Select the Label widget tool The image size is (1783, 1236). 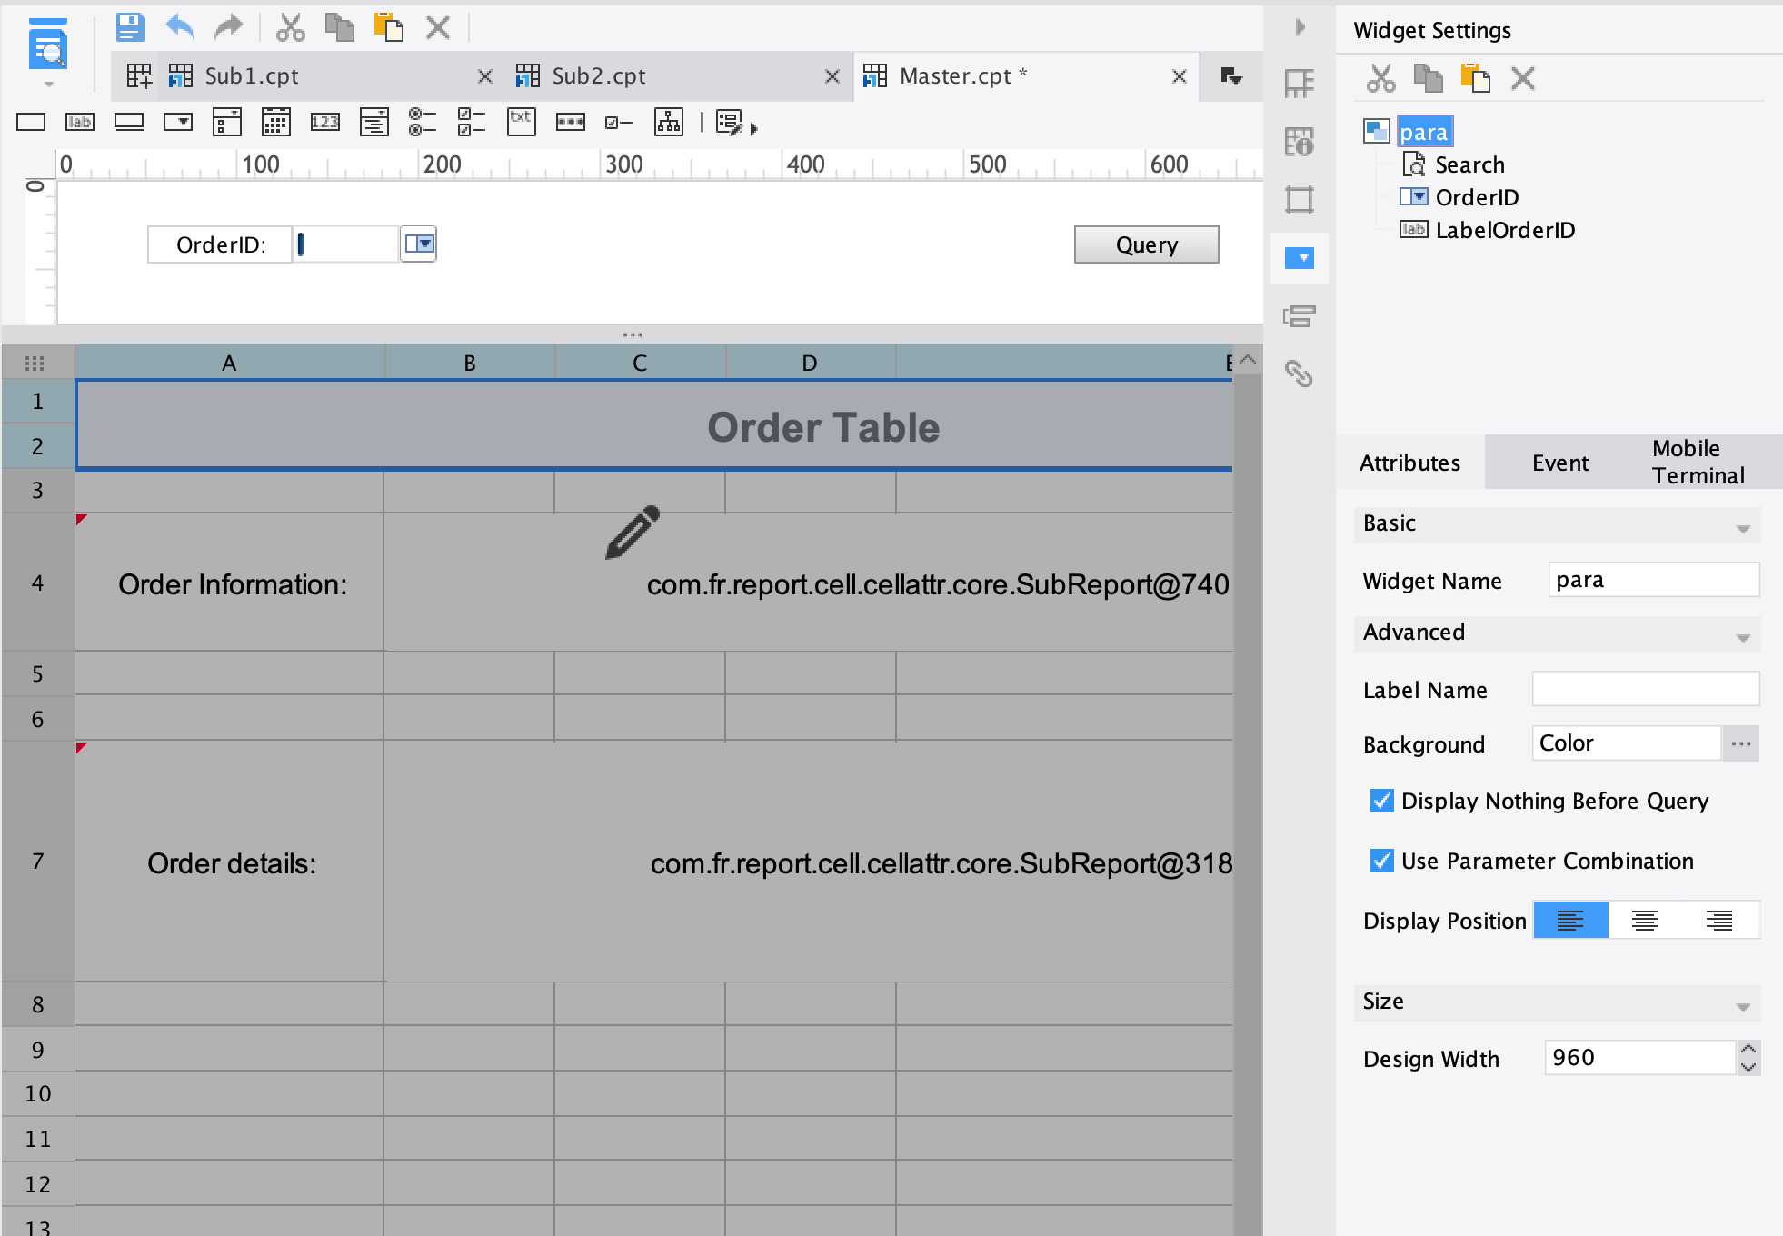81,122
